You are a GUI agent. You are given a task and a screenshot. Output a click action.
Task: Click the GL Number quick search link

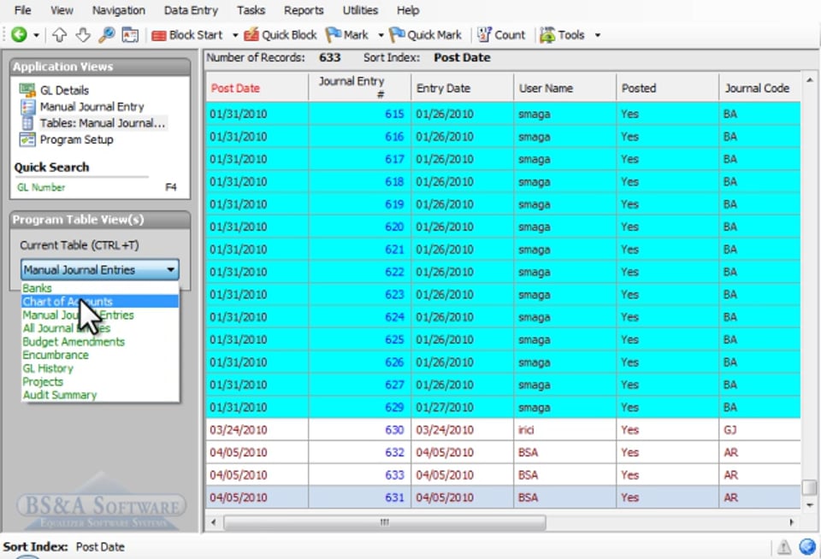click(41, 187)
